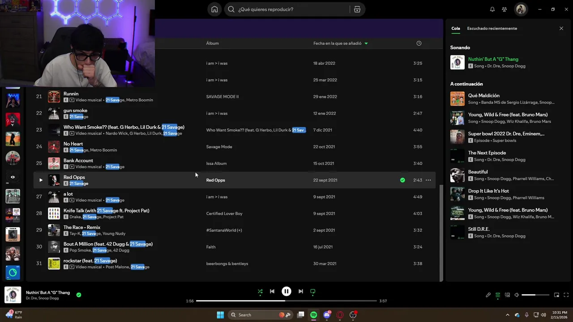Select The Race - Remix track
The image size is (573, 322).
pos(82,227)
